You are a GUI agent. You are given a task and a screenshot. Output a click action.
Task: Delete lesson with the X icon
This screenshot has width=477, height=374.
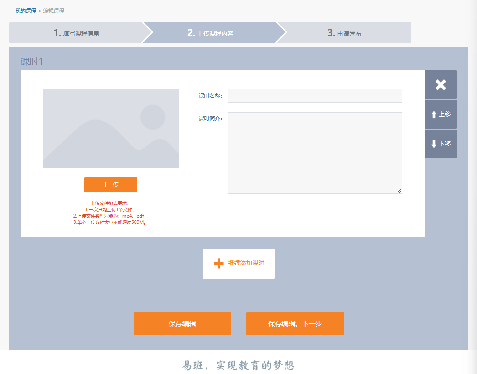click(441, 84)
